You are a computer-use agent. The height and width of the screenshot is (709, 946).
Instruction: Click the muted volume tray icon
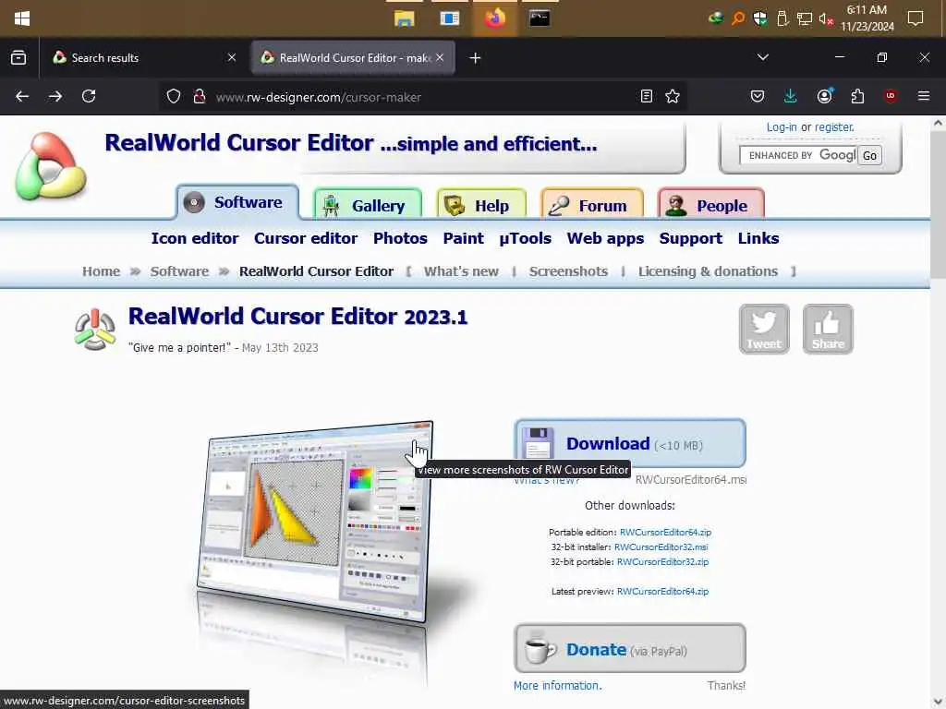[825, 19]
